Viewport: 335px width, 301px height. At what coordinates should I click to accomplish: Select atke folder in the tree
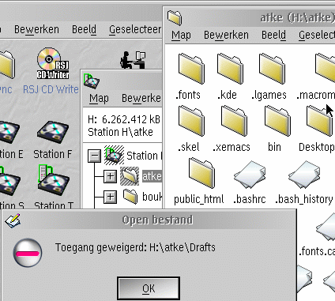click(x=152, y=176)
